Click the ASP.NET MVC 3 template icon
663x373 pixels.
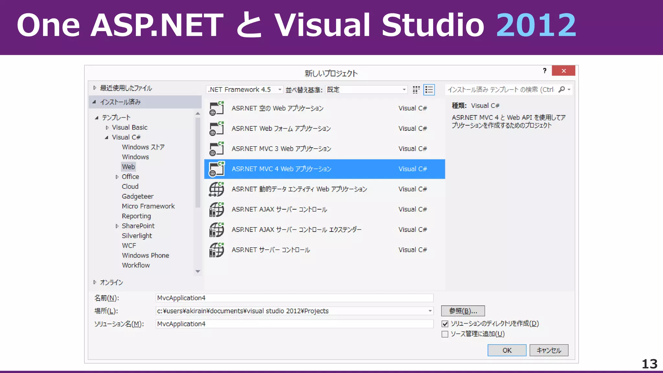[217, 149]
